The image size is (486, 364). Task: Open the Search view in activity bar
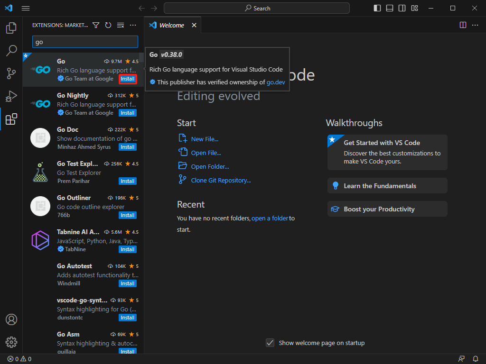[x=11, y=50]
